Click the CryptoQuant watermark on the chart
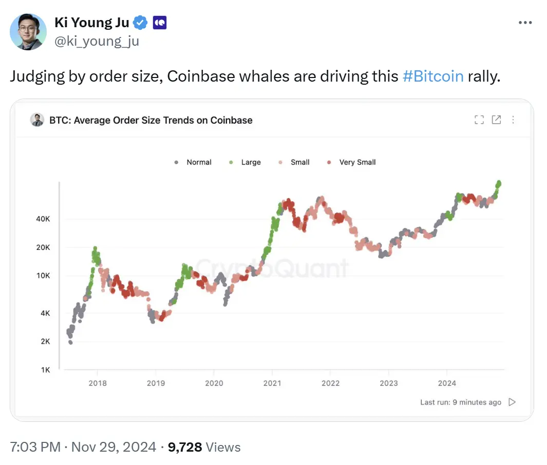This screenshot has width=547, height=465. click(x=273, y=267)
